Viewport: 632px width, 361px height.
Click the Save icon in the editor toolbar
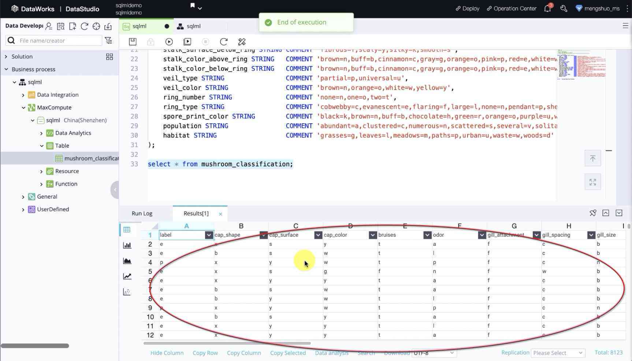(x=133, y=42)
